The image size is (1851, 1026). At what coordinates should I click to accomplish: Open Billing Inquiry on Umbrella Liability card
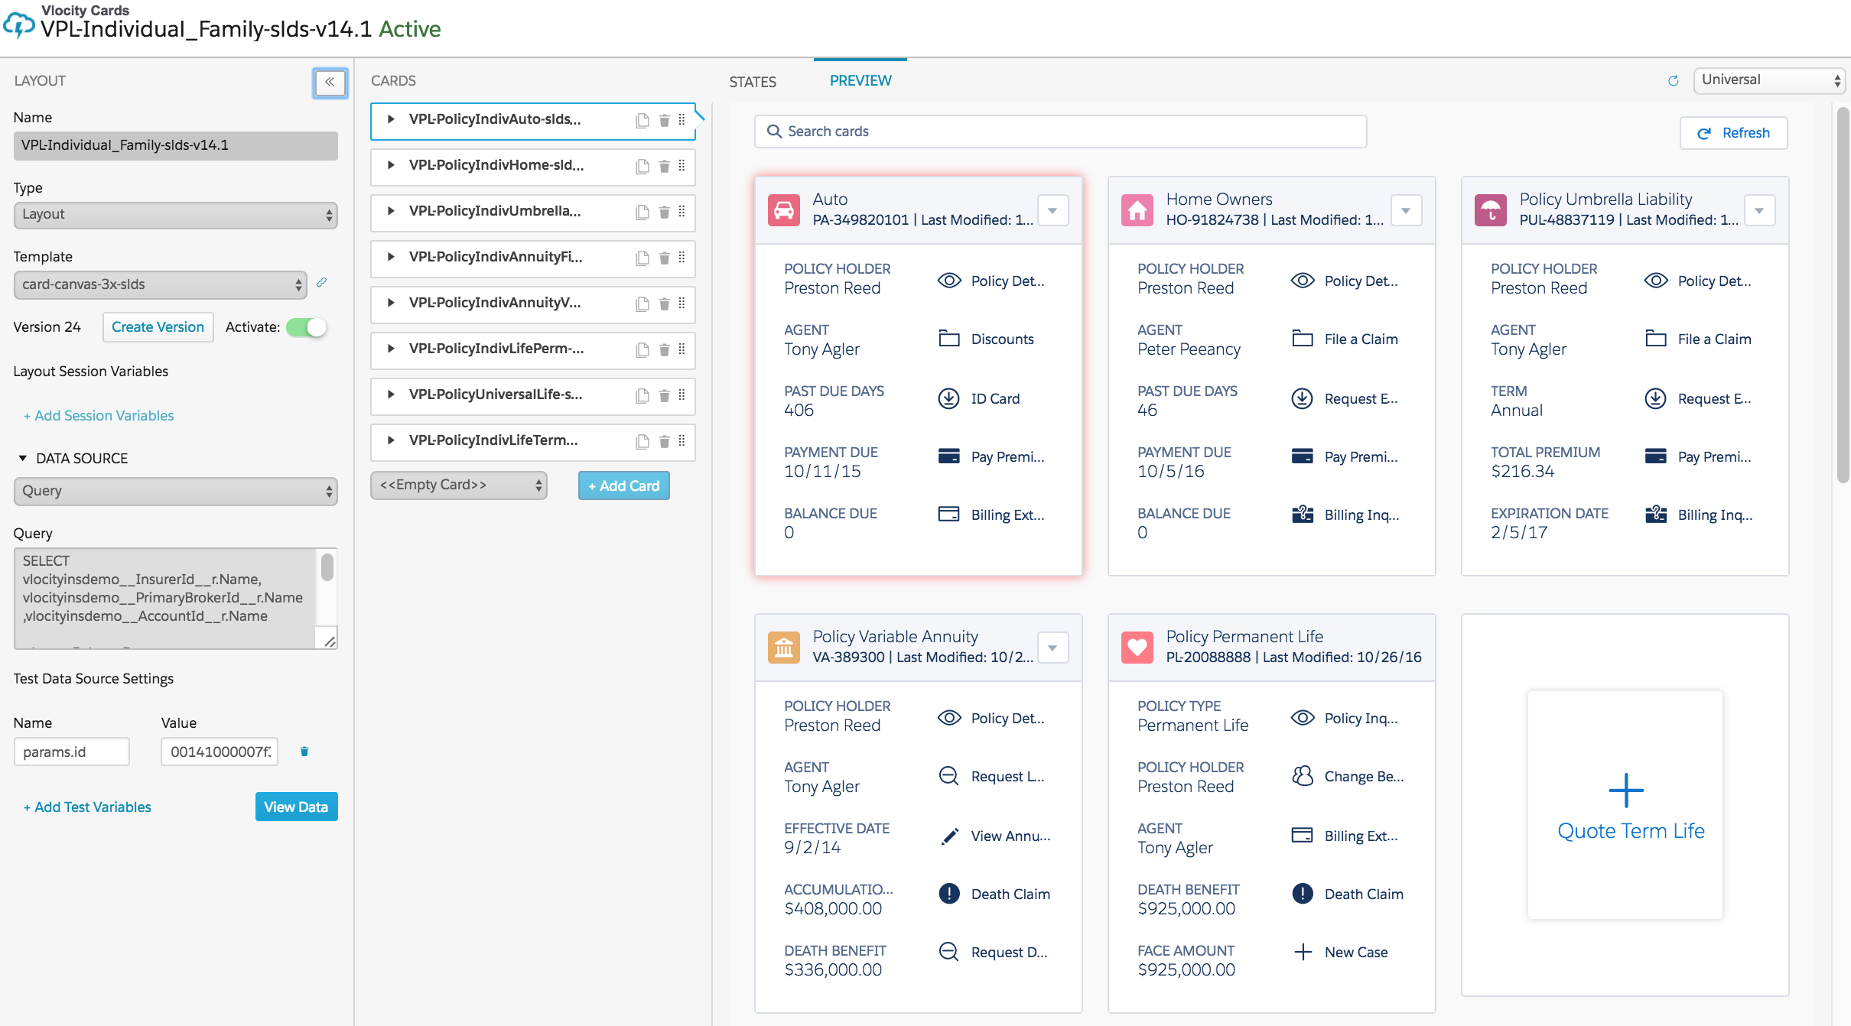pos(1700,515)
